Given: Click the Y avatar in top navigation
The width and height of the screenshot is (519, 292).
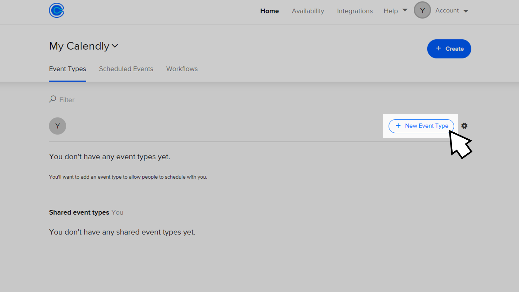Looking at the screenshot, I should coord(422,10).
